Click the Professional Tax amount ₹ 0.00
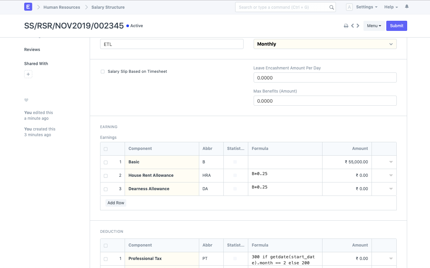The width and height of the screenshot is (430, 268). (x=347, y=259)
